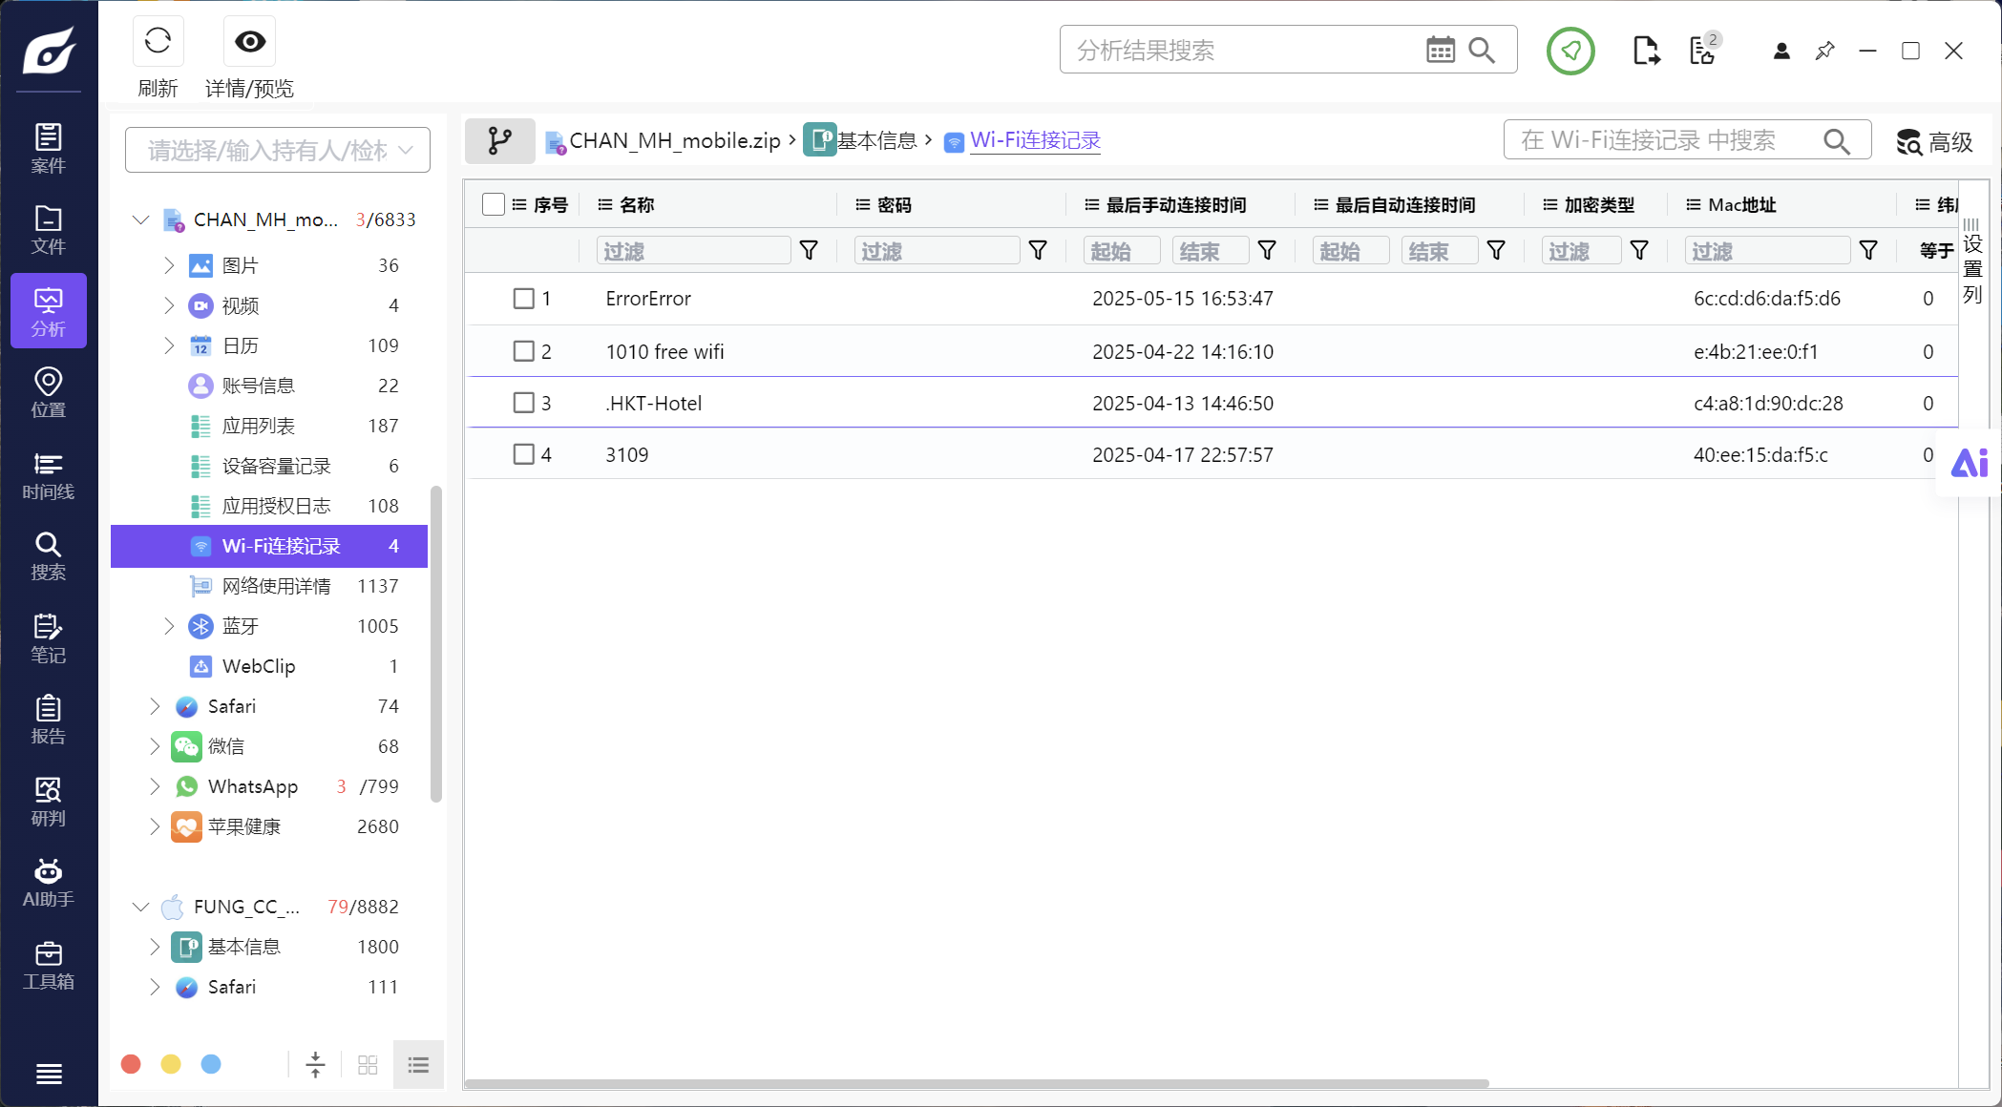Tick checkbox for row 3109
The image size is (2002, 1107).
tap(524, 454)
